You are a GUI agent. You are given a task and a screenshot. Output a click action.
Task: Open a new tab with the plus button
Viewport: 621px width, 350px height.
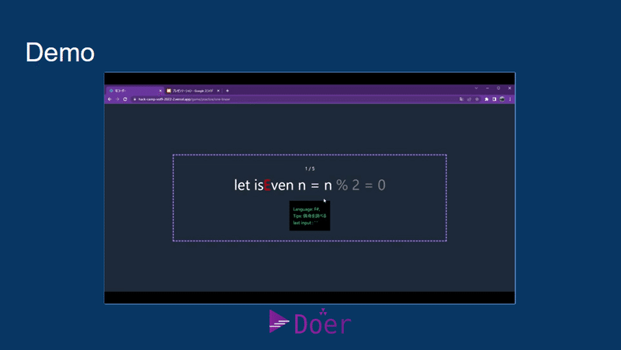coord(227,91)
